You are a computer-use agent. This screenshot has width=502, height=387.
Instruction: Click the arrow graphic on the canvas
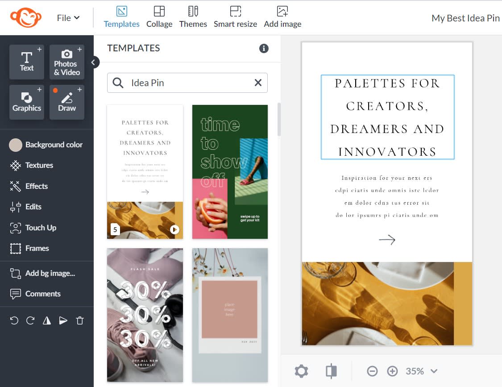pyautogui.click(x=387, y=240)
